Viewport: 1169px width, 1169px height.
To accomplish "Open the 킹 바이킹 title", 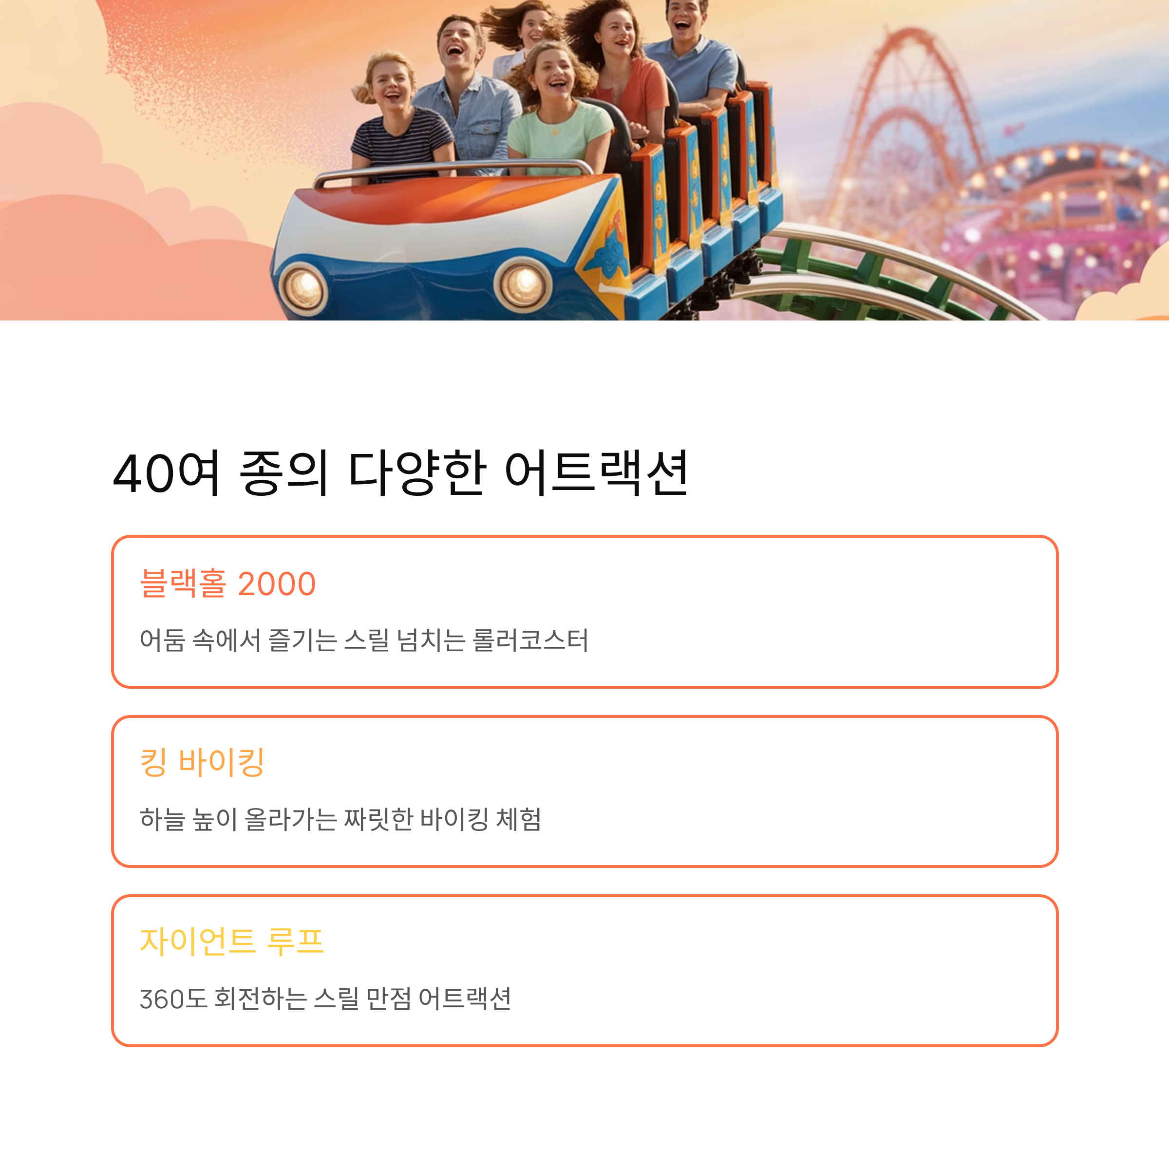I will 202,762.
